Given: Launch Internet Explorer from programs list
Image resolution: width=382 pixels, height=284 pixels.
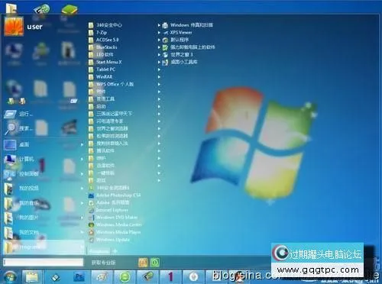Looking at the screenshot, I should (x=108, y=210).
